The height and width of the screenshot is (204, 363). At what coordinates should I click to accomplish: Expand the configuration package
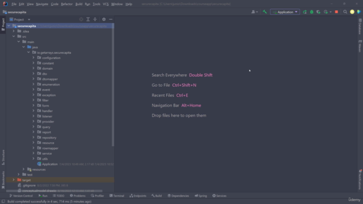tap(33, 58)
